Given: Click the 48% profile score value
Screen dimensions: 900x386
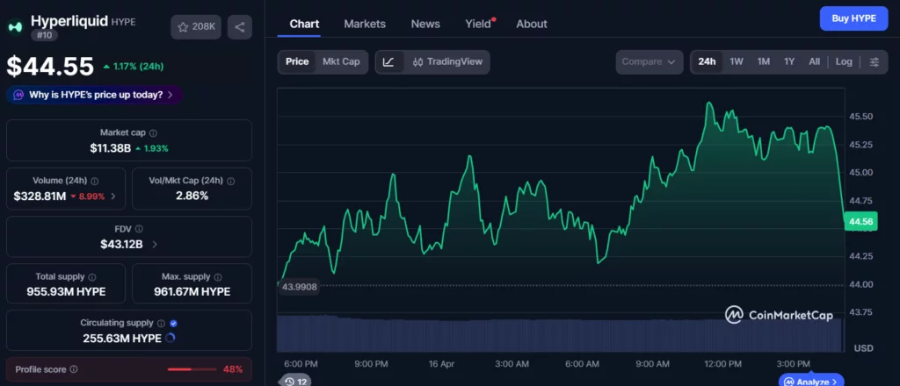Looking at the screenshot, I should tap(232, 369).
